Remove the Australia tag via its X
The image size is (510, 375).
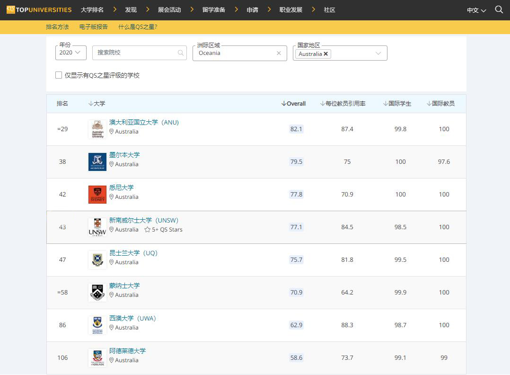click(325, 54)
